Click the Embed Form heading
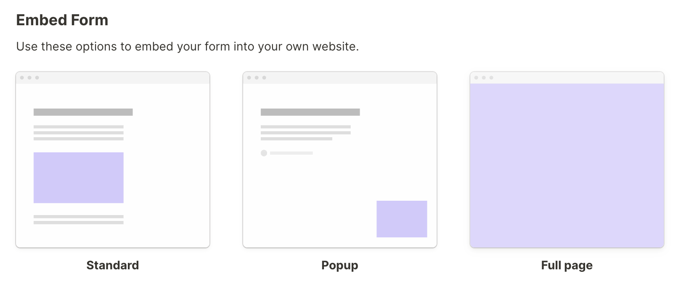689x287 pixels. pyautogui.click(x=62, y=20)
